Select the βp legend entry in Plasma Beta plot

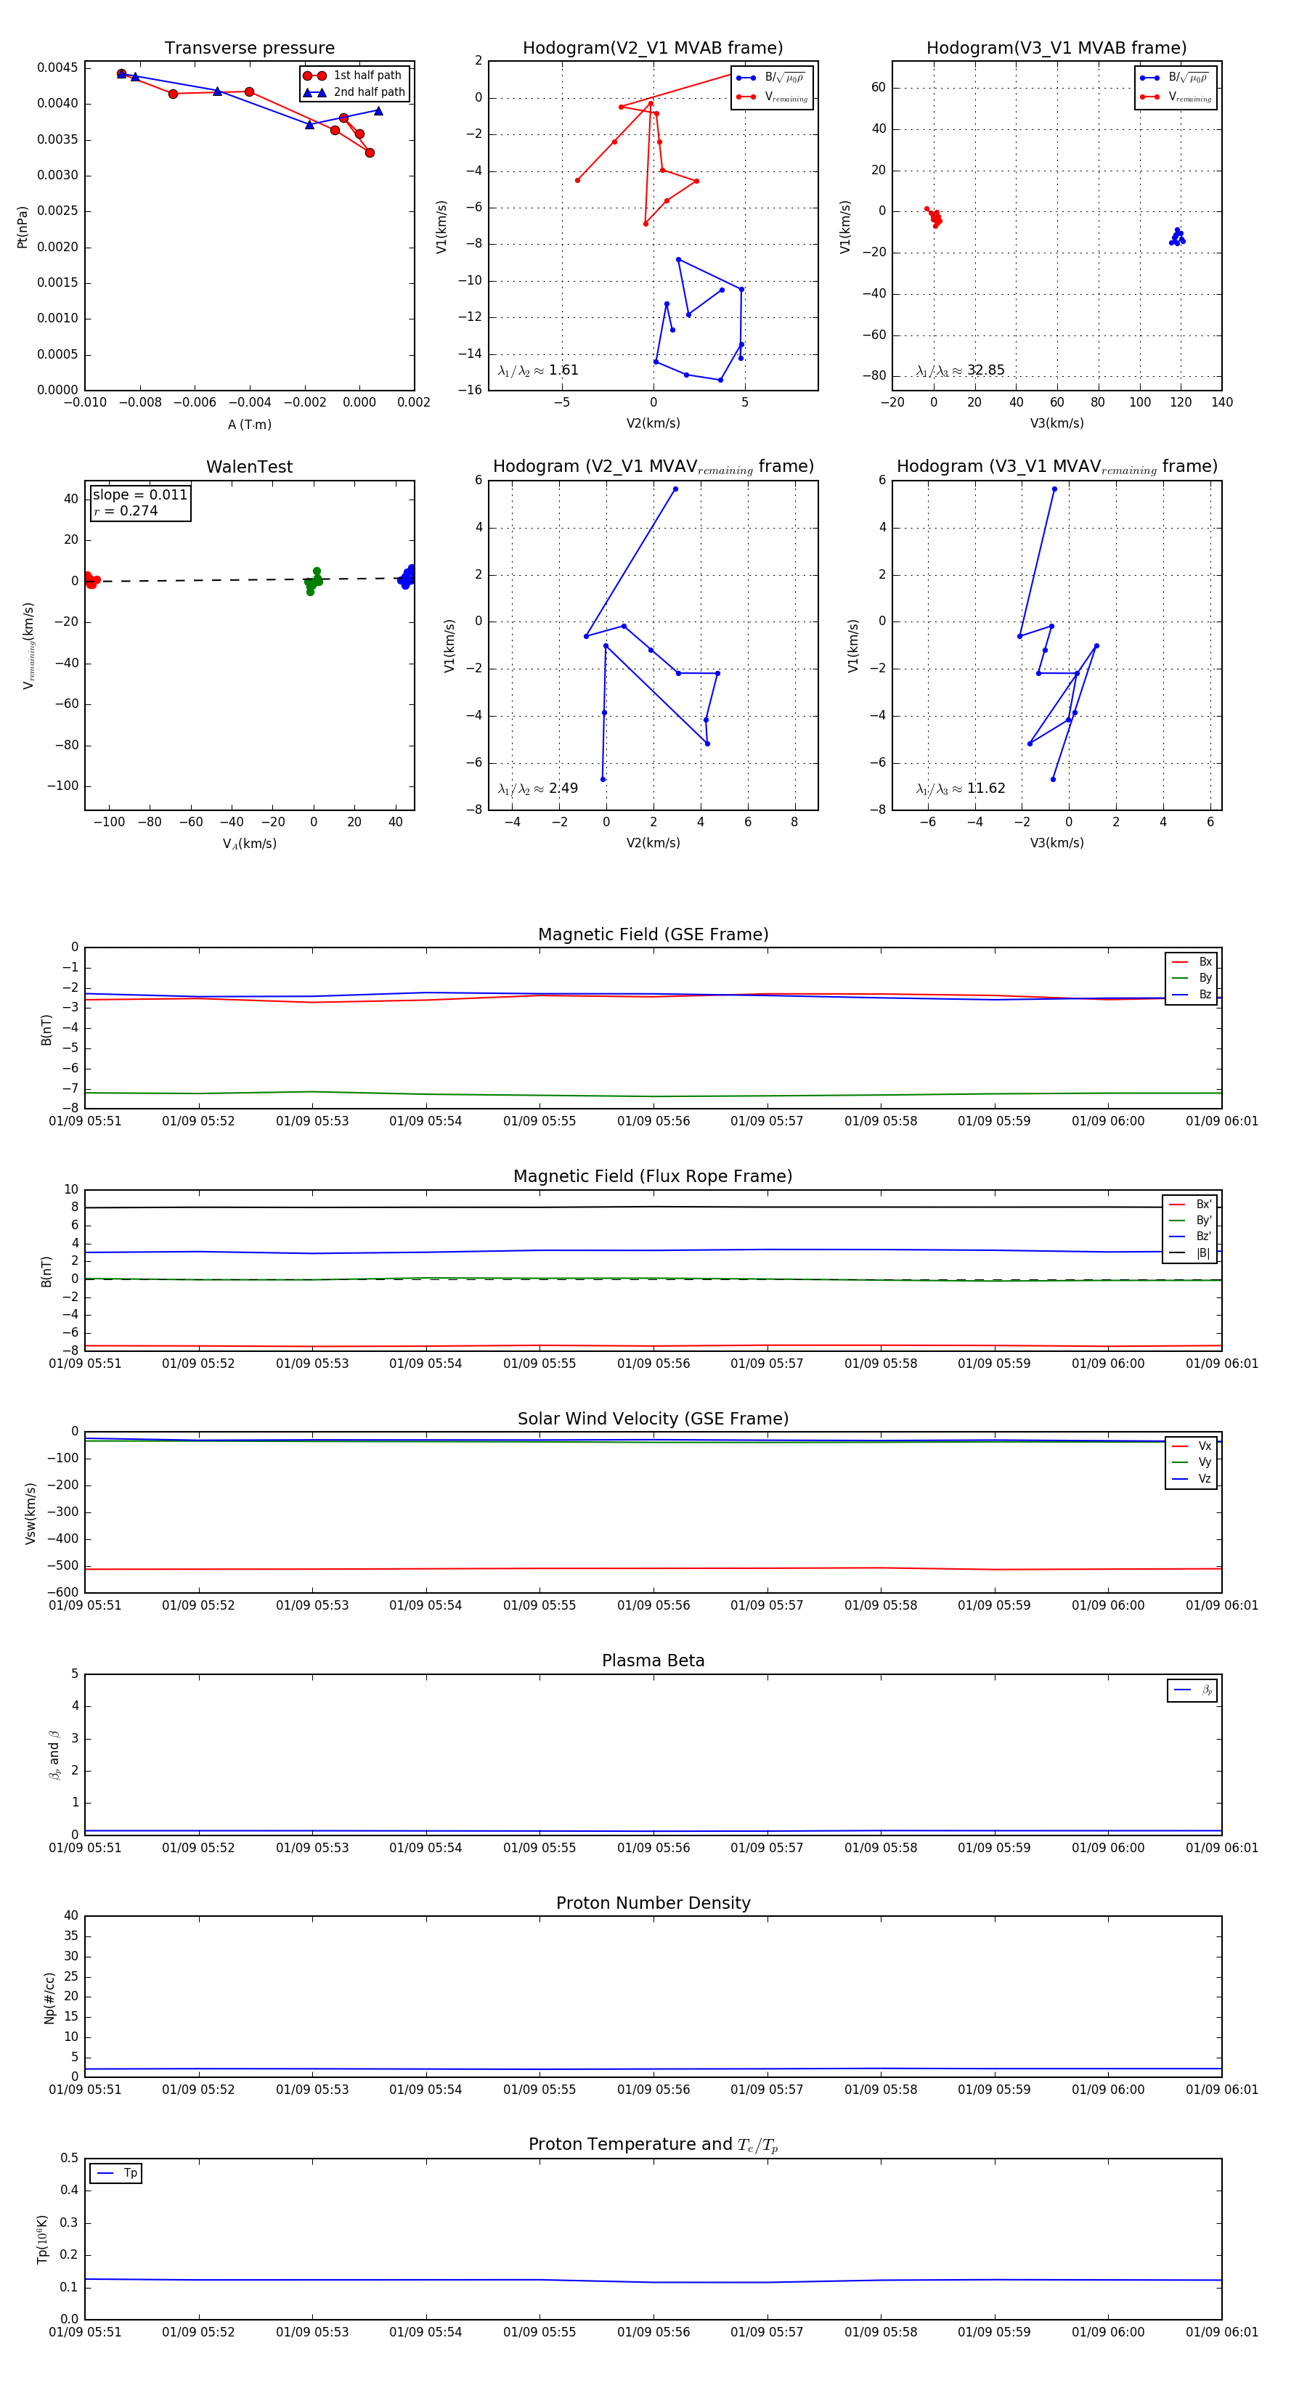coord(1192,1690)
